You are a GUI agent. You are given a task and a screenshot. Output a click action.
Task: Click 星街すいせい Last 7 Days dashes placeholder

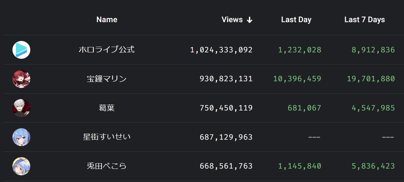point(388,137)
